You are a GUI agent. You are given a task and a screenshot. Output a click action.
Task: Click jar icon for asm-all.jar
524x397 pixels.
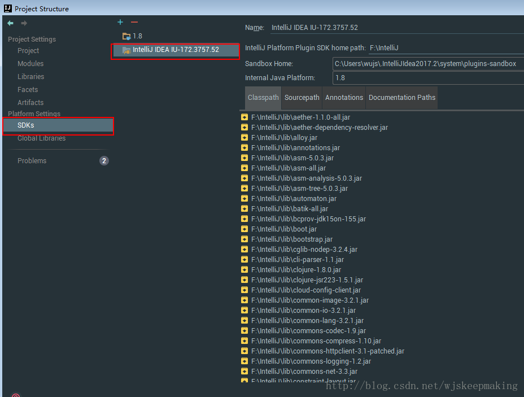[244, 168]
